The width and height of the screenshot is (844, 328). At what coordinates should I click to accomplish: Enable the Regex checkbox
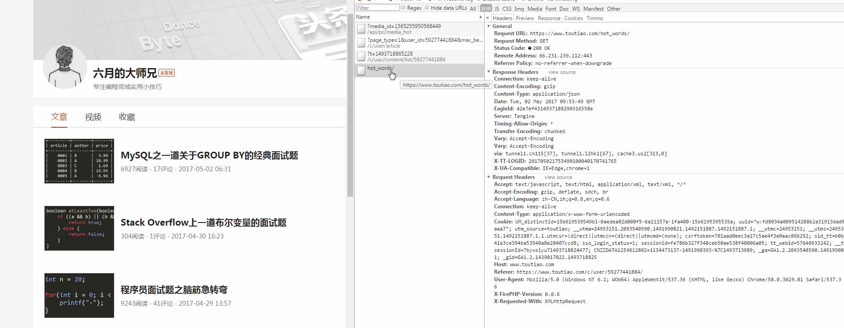coord(403,8)
